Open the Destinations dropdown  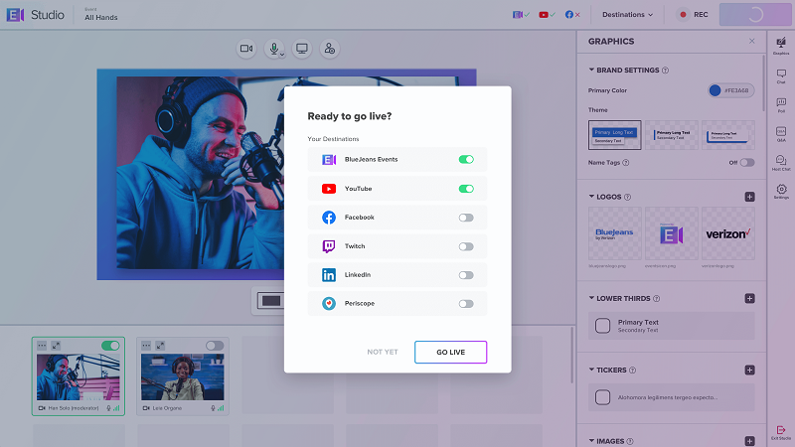(627, 15)
